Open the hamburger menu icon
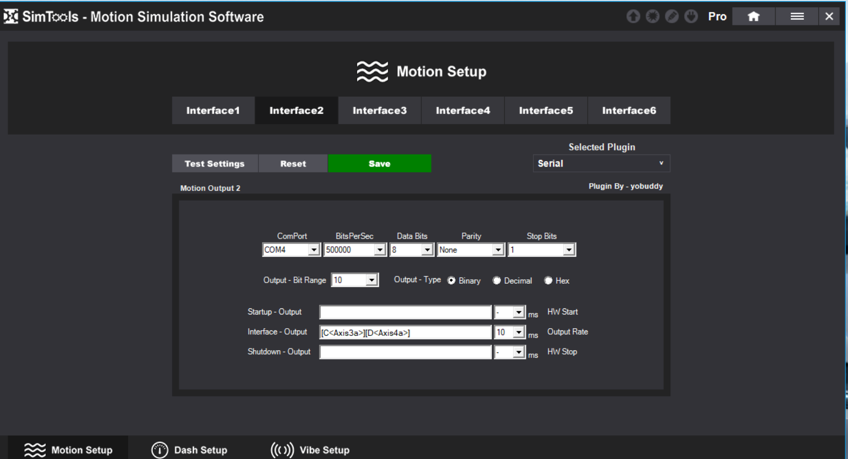 [797, 16]
